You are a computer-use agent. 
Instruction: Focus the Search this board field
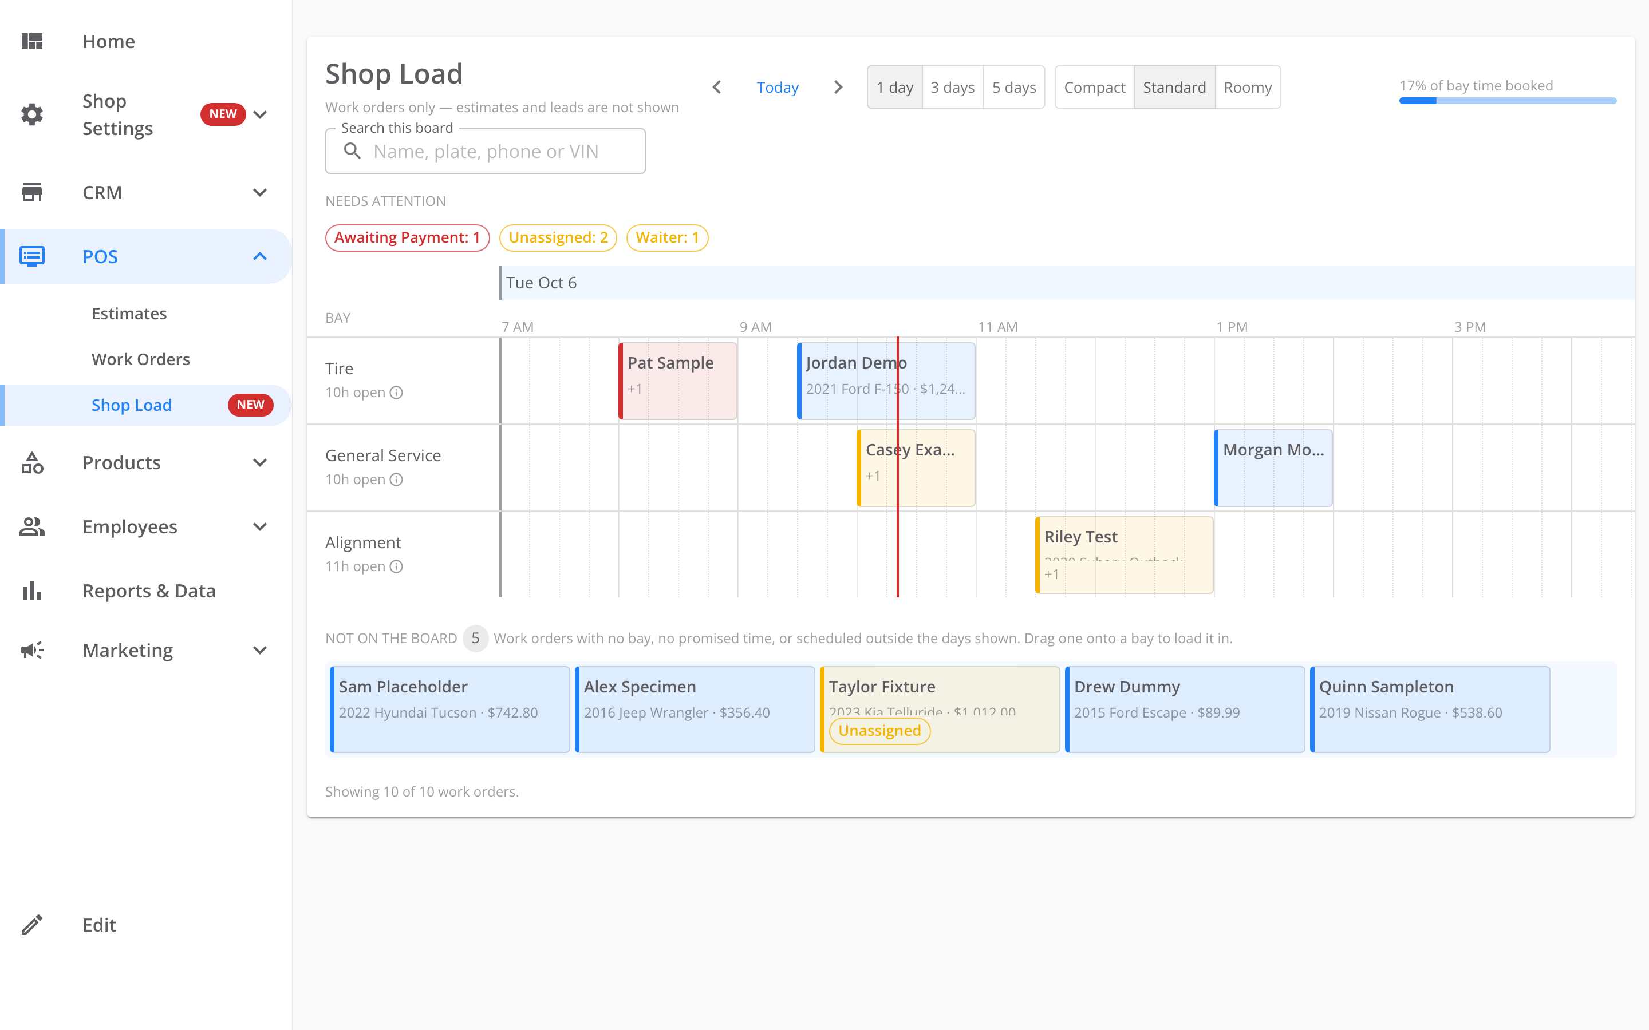[485, 151]
